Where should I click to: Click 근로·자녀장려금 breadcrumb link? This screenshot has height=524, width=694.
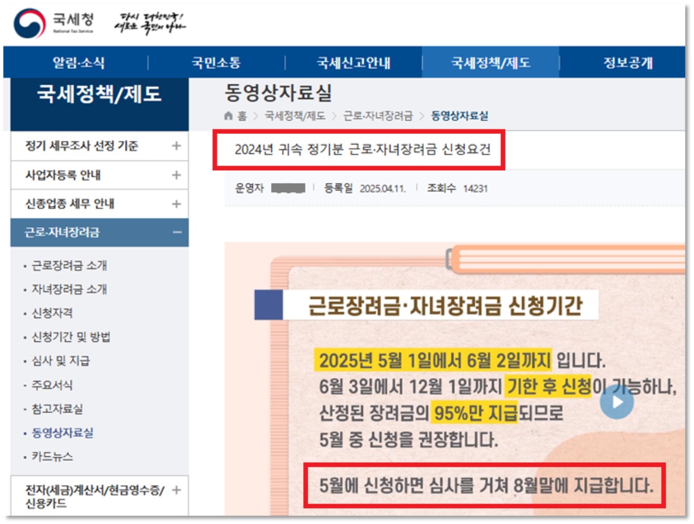(x=378, y=116)
